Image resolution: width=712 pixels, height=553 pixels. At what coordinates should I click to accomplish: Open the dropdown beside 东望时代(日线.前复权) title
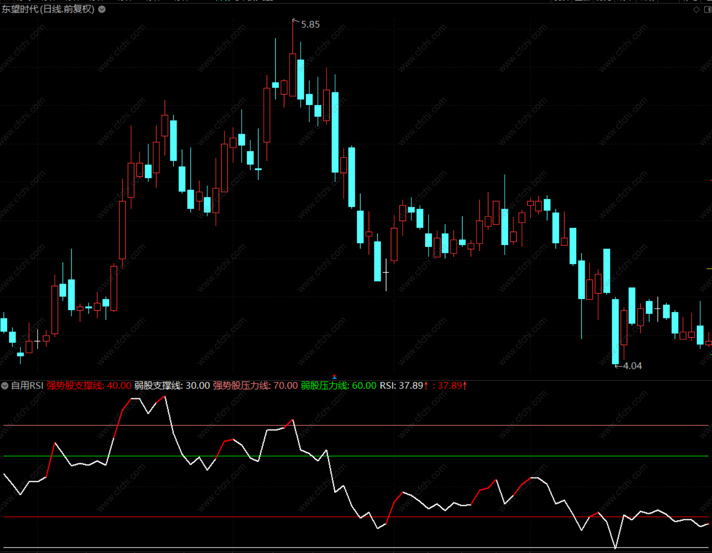[x=102, y=9]
